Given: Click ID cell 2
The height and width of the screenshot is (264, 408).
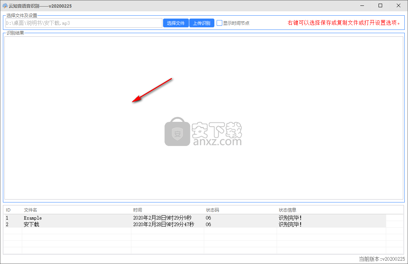Looking at the screenshot, I should click(x=7, y=224).
